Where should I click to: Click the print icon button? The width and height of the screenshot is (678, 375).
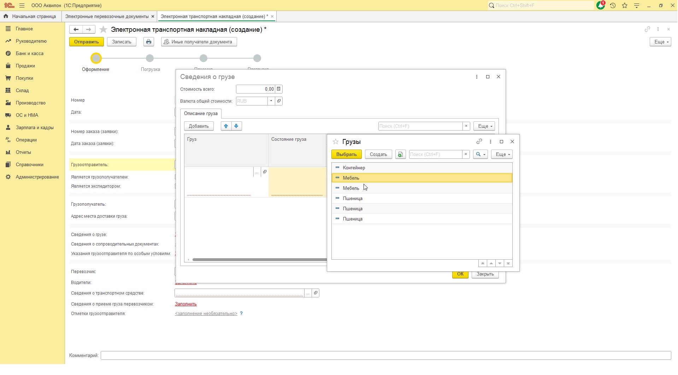pos(149,42)
